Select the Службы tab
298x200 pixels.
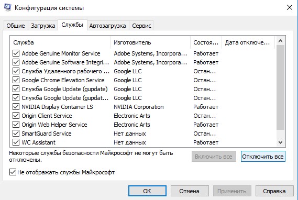[72, 25]
